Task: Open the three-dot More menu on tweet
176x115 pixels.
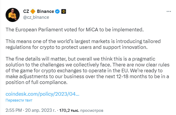Action: point(169,11)
